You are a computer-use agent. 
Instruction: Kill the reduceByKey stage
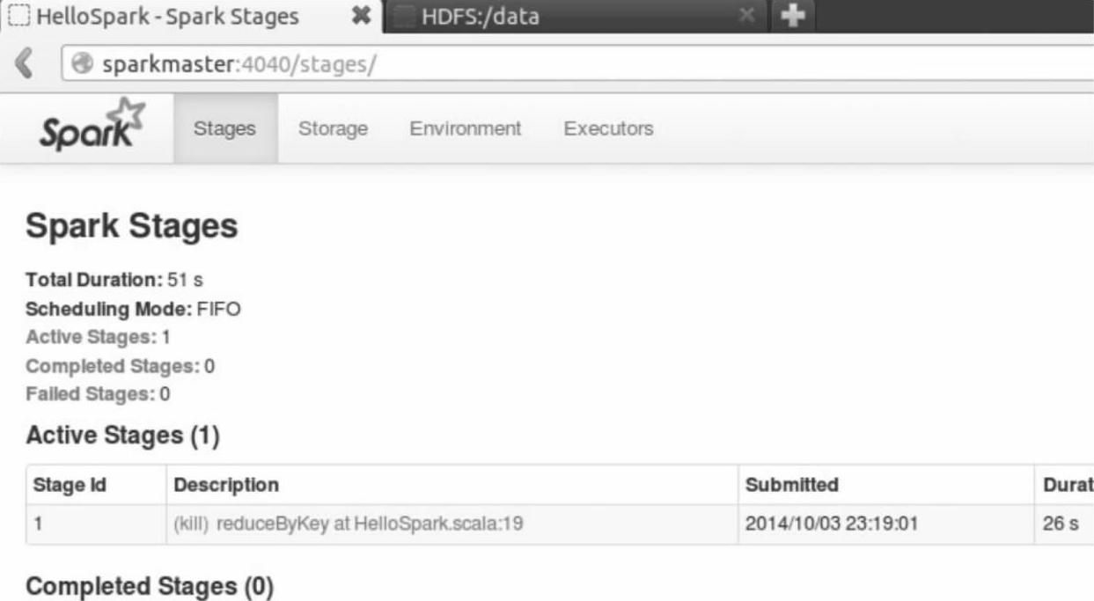(x=191, y=524)
